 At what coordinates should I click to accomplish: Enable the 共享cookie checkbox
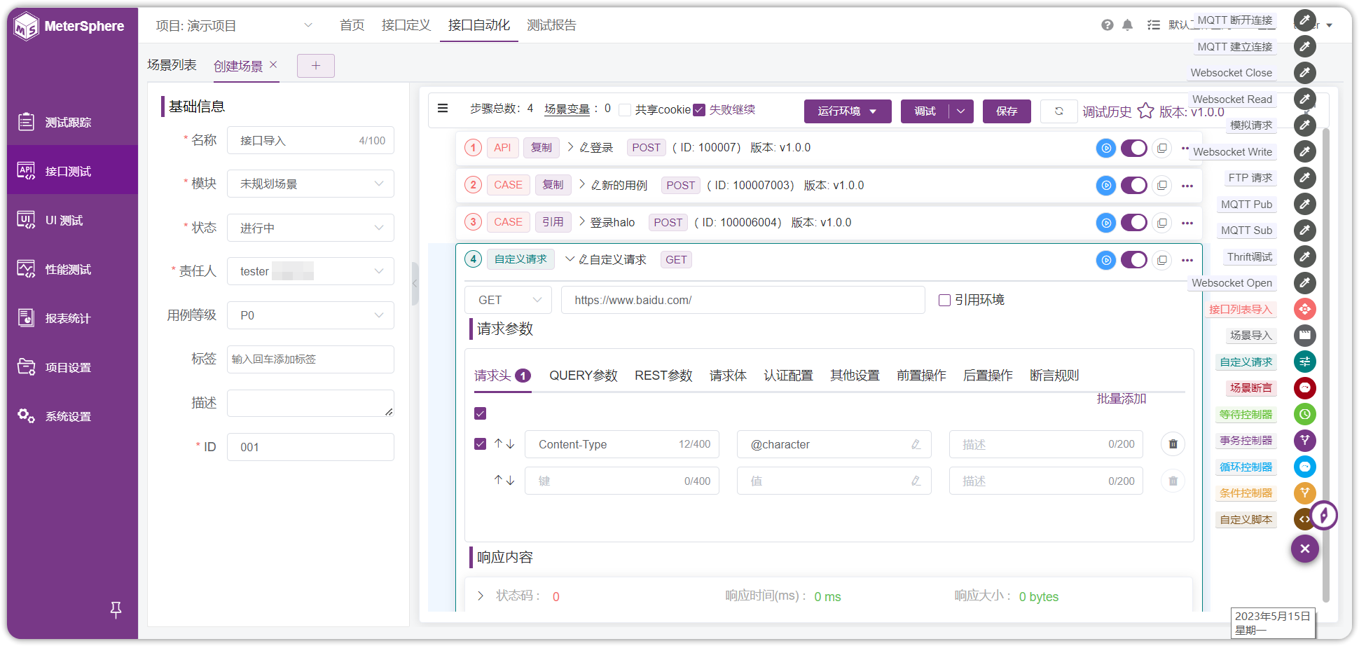click(625, 110)
